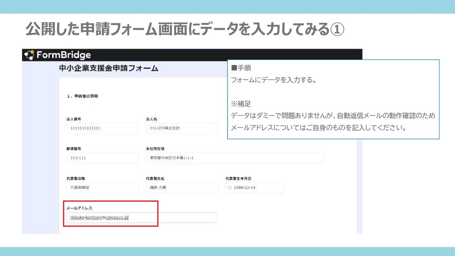This screenshot has height=256, width=455.
Task: Click the 'フォームにデータを入力する。' instruction text
Action: tap(274, 80)
